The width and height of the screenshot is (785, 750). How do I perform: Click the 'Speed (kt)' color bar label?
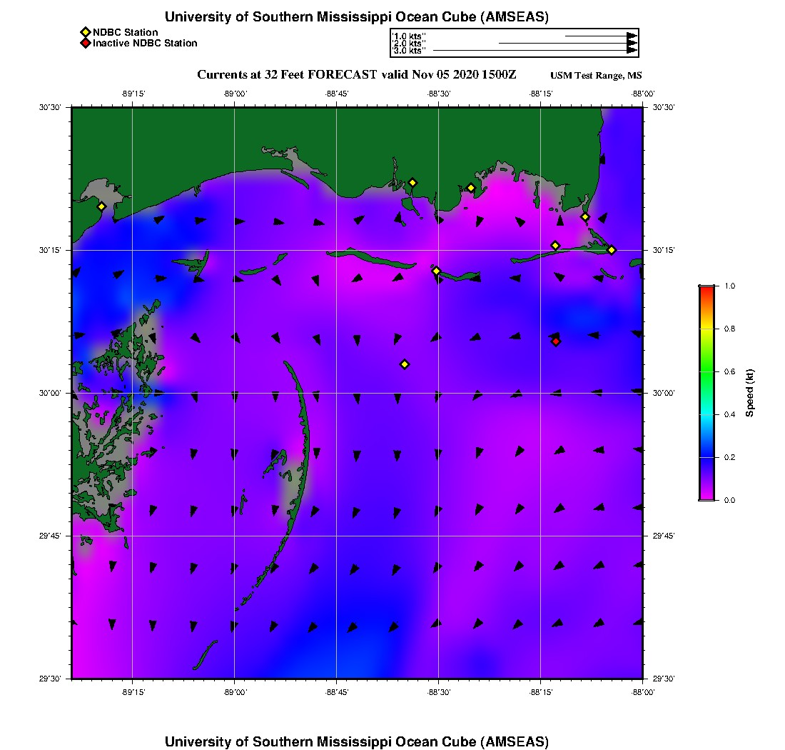point(750,393)
